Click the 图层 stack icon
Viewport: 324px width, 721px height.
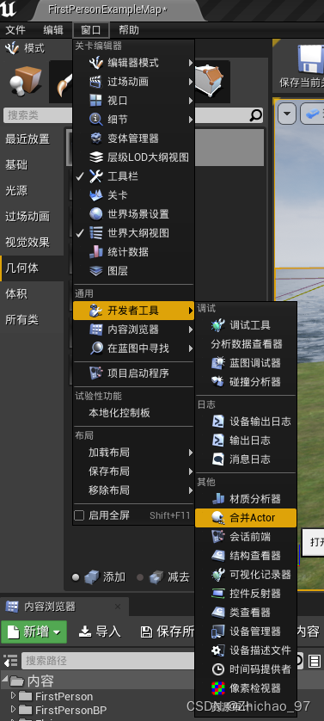(95, 271)
